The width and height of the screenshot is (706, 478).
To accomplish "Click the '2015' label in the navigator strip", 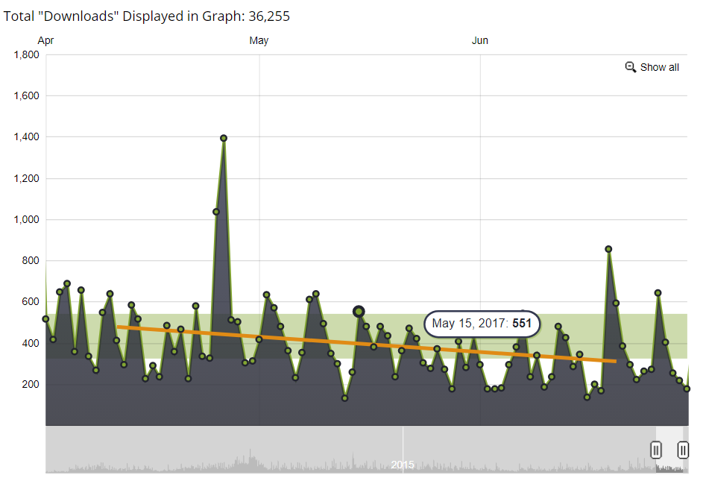I will click(x=403, y=464).
